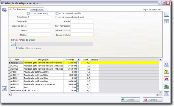Click the blue round icon at bottom-left
Screen dimensions: 174x107
pyautogui.click(x=4, y=89)
